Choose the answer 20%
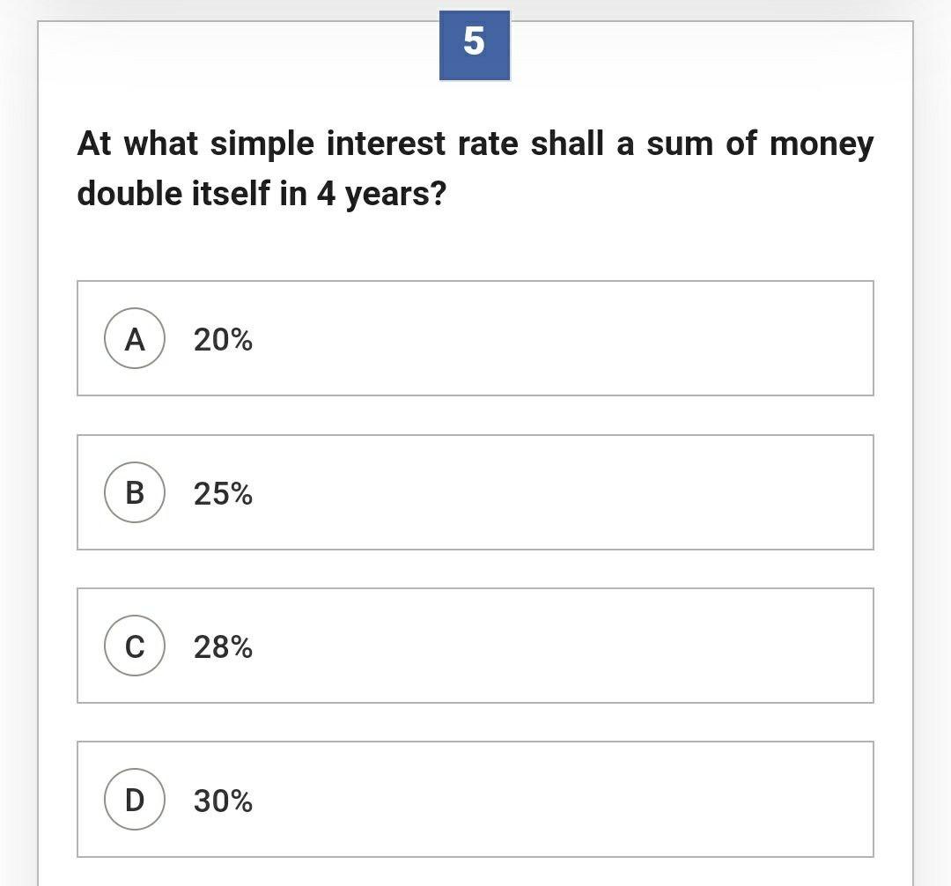The height and width of the screenshot is (886, 951). [x=475, y=337]
